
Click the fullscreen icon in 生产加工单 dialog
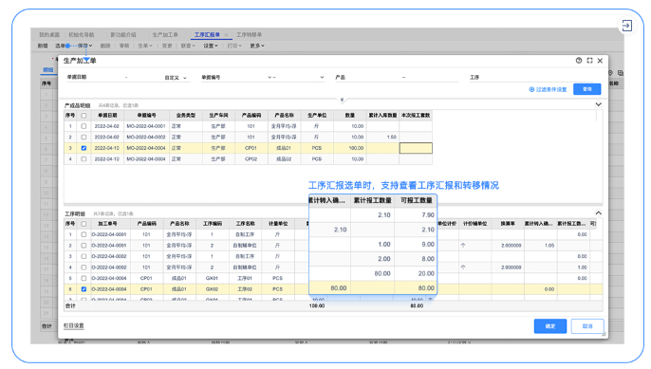pyautogui.click(x=589, y=61)
